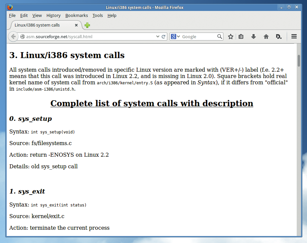This screenshot has width=307, height=243.
Task: Click text "int sys_setup(void)"
Action: coord(53,132)
